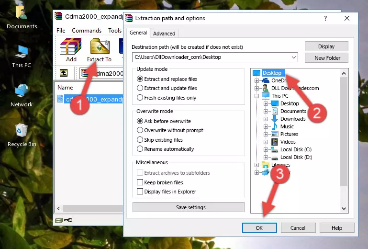Select Local Disk (C:) in tree
368x249 pixels.
[x=296, y=149]
